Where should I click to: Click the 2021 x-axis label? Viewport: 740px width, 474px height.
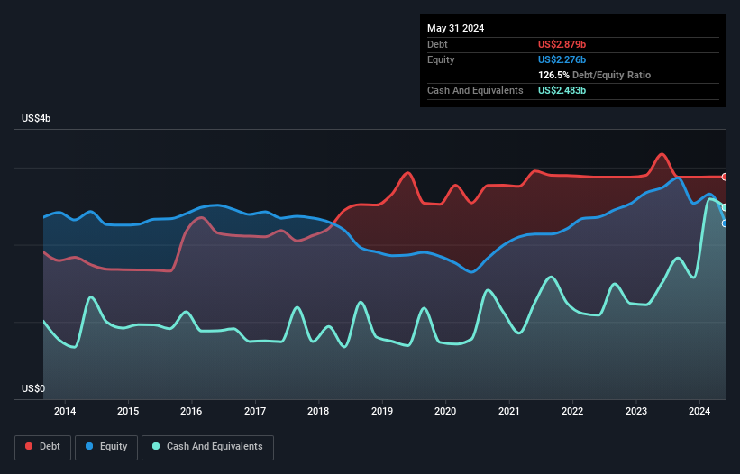(508, 411)
